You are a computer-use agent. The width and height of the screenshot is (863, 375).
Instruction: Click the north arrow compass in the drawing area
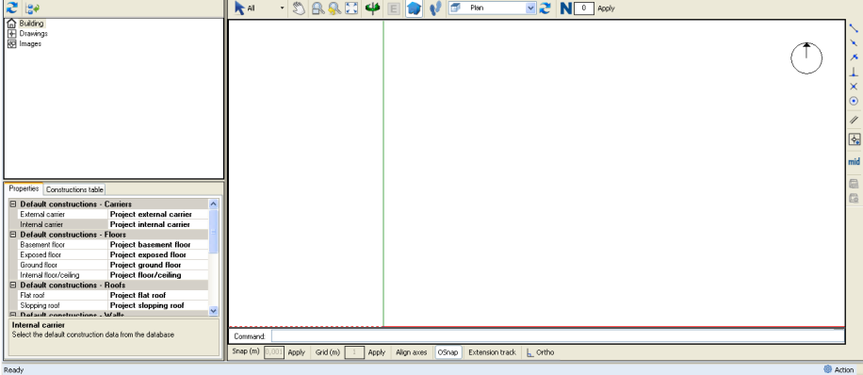806,57
